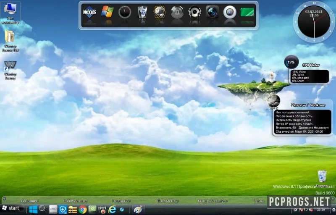Click the white gauge meter icon in dock

(230, 12)
